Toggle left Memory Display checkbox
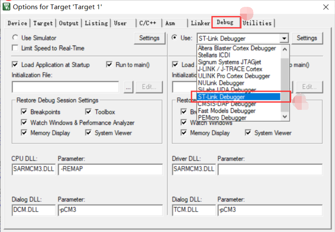This screenshot has width=335, height=232. [x=24, y=132]
